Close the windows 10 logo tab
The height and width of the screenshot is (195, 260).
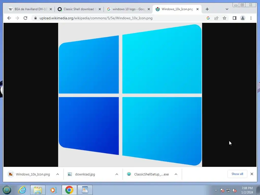(149, 9)
